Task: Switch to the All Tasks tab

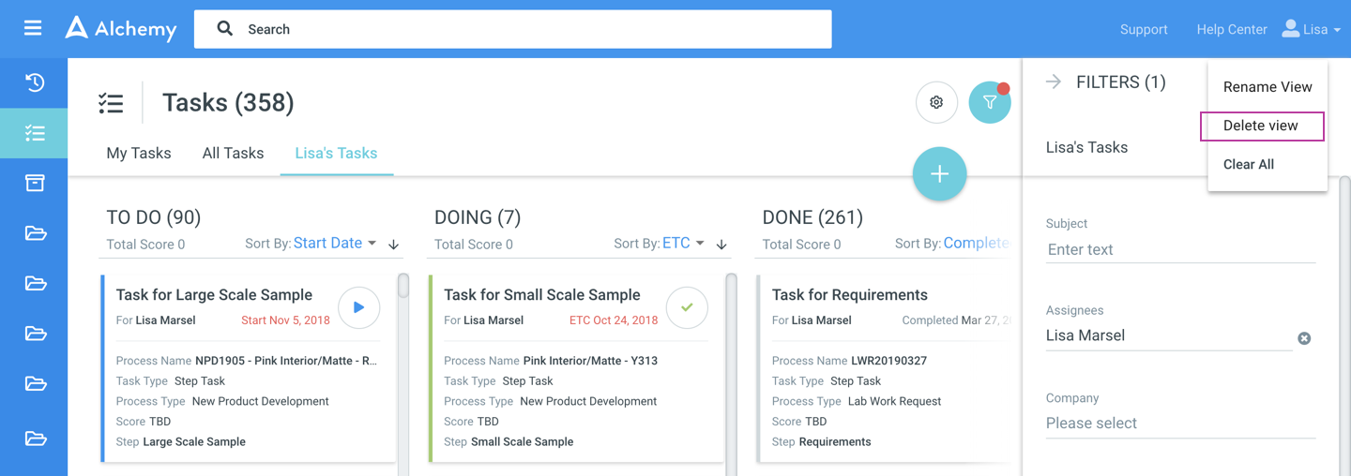Action: click(x=233, y=153)
